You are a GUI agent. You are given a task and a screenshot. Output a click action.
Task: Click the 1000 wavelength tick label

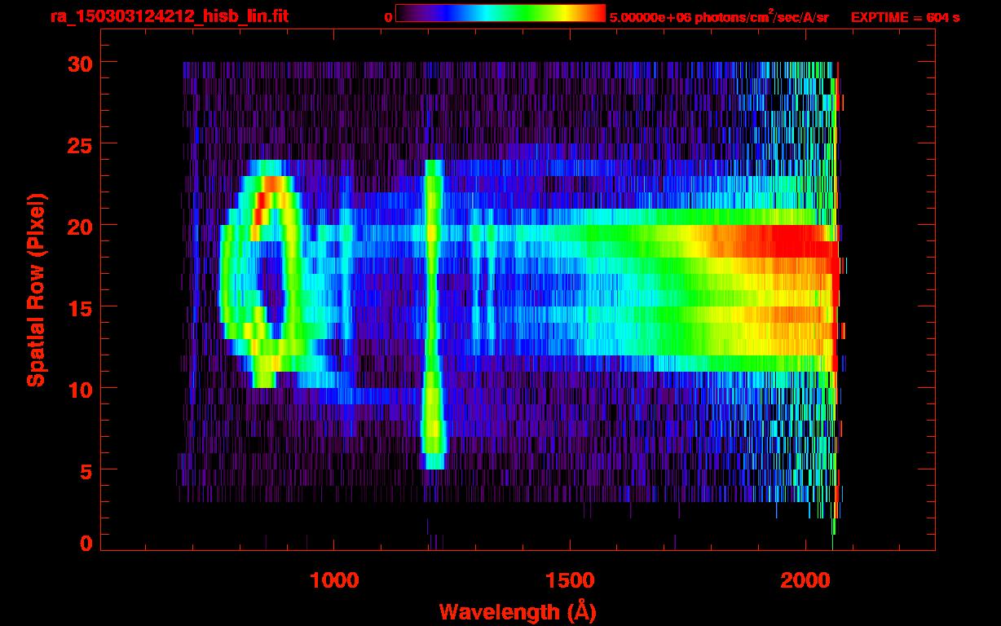pyautogui.click(x=334, y=580)
